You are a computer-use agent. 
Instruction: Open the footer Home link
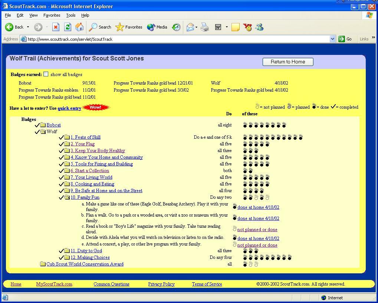coord(16,284)
